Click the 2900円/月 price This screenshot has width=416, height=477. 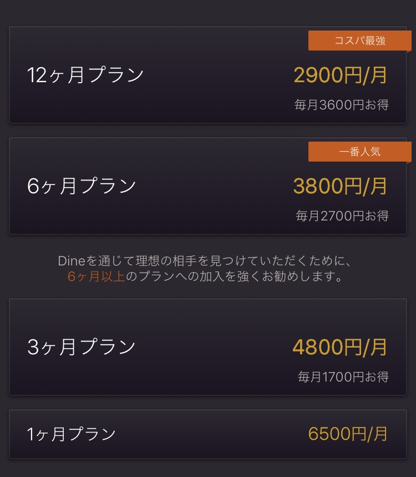[340, 75]
